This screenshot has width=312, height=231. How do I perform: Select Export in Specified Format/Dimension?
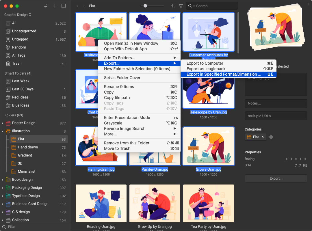tap(228, 74)
